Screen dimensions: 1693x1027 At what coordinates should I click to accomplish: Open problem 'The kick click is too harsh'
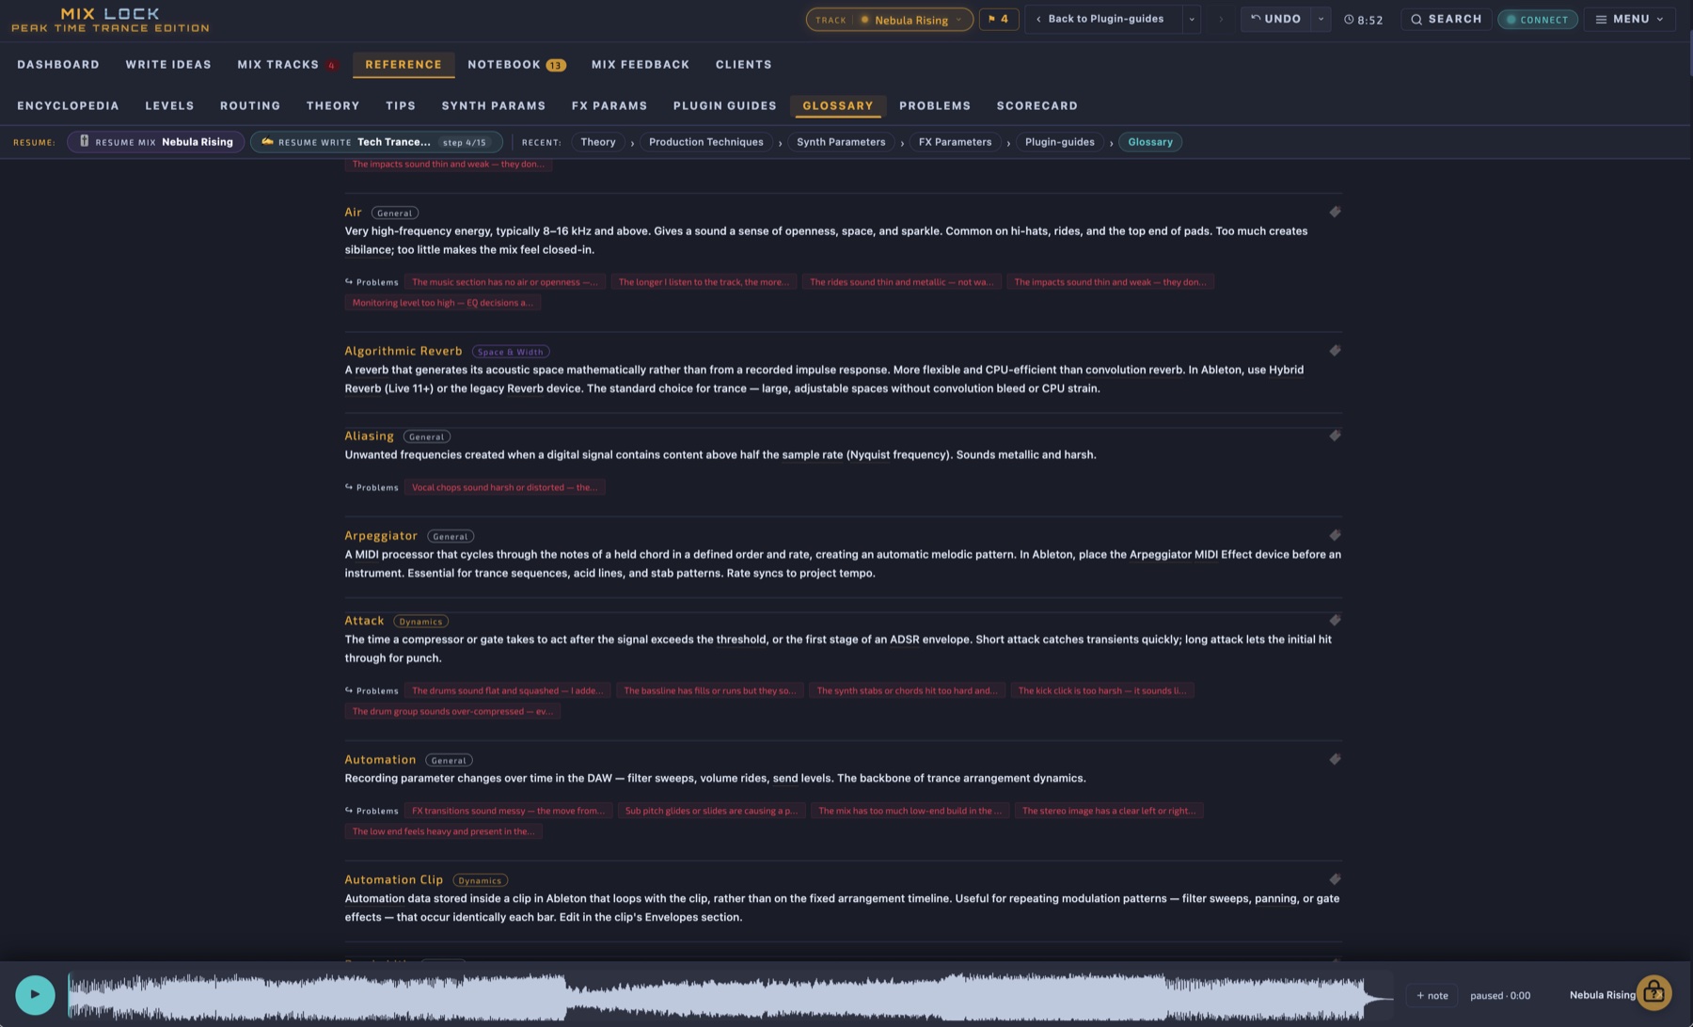1102,690
